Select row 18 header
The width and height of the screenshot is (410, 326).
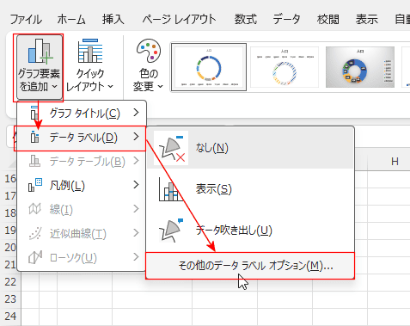point(10,213)
